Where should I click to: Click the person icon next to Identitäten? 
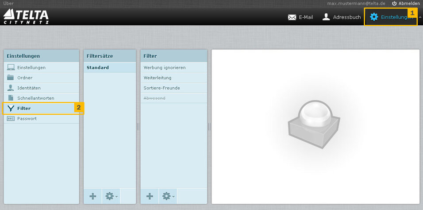[11, 88]
